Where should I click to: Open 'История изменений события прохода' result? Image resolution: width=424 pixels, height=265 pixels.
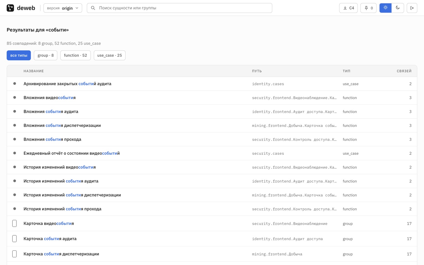pos(212,209)
